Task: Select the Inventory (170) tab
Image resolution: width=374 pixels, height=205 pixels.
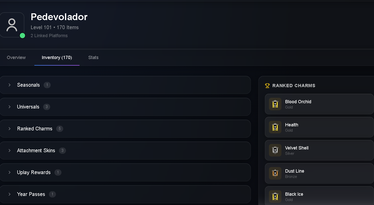Action: point(57,58)
